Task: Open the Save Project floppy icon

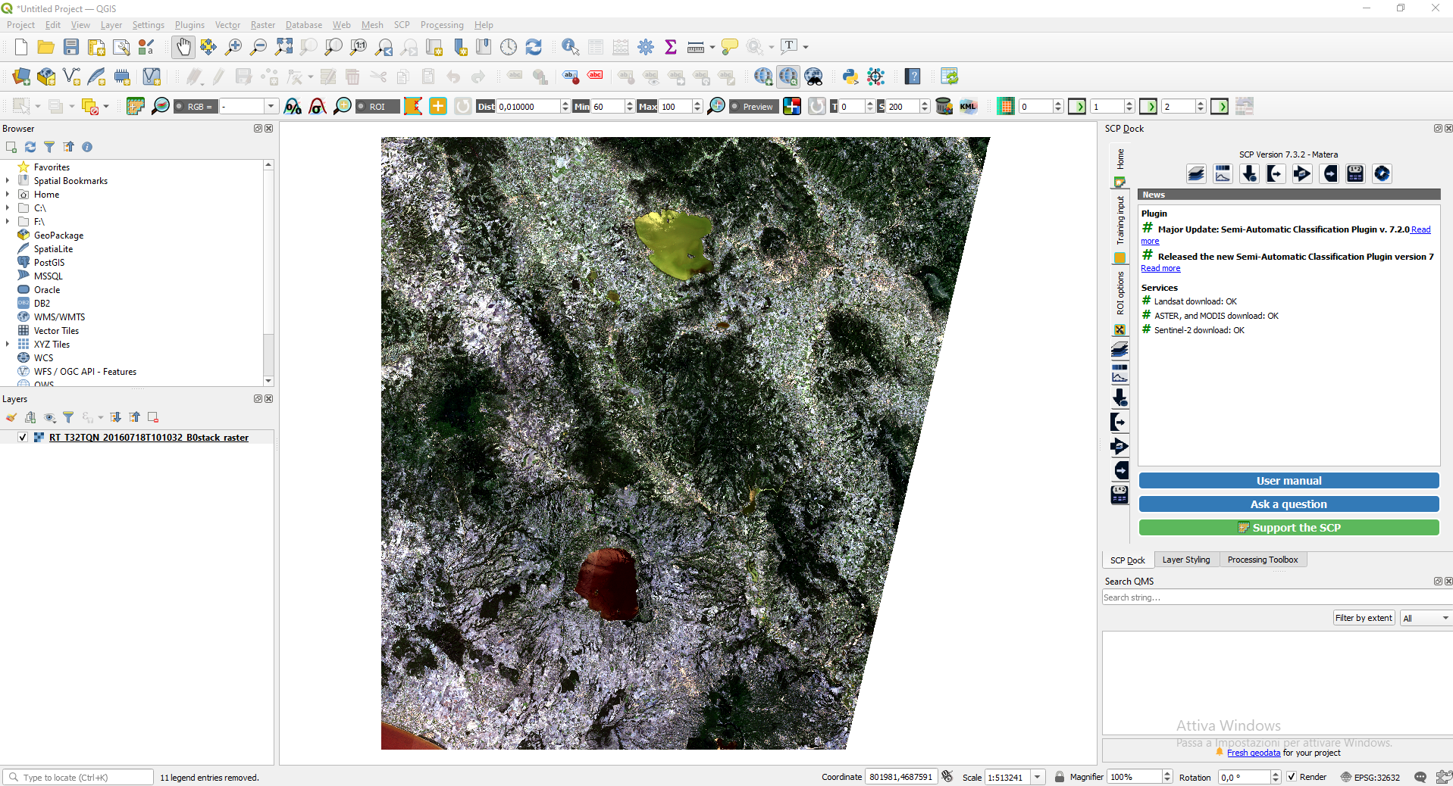Action: click(71, 47)
